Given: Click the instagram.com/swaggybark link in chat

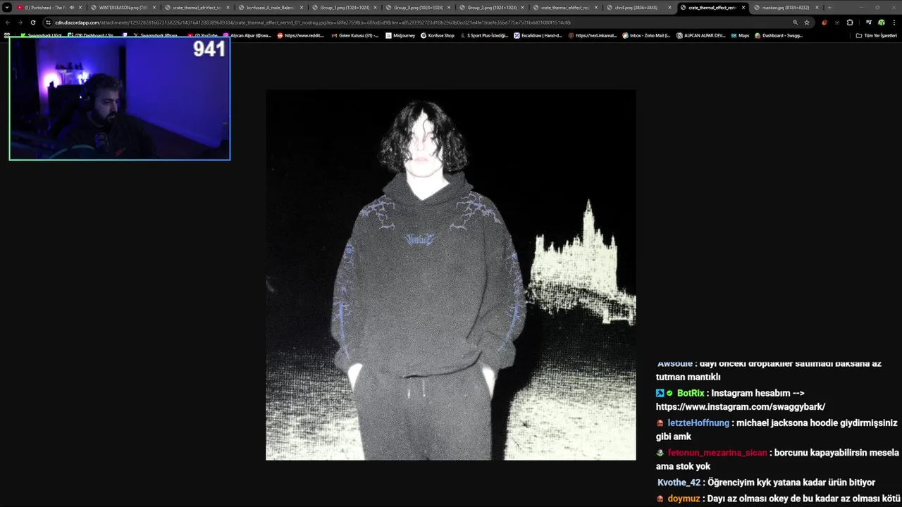Looking at the screenshot, I should point(740,406).
